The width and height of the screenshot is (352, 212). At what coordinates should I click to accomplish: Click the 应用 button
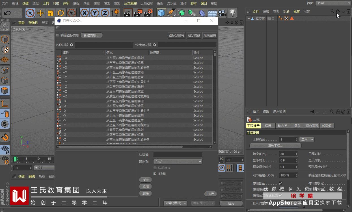231,203
